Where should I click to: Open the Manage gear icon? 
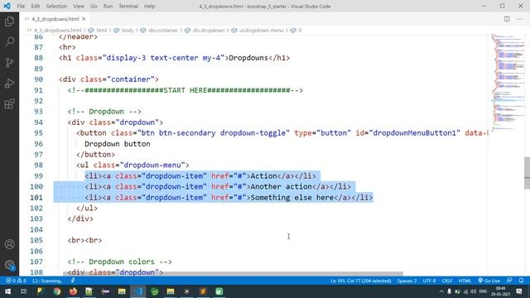pyautogui.click(x=9, y=265)
